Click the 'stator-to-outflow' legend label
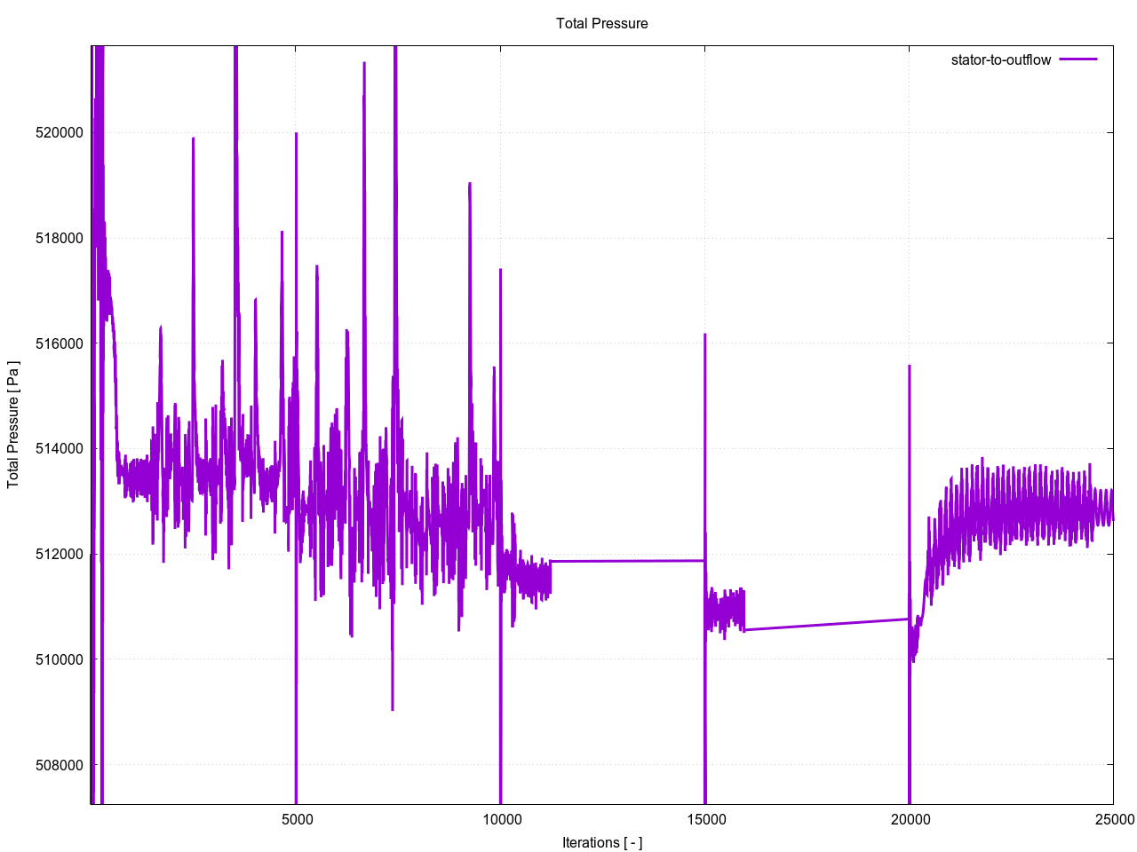This screenshot has width=1137, height=852. 1000,60
